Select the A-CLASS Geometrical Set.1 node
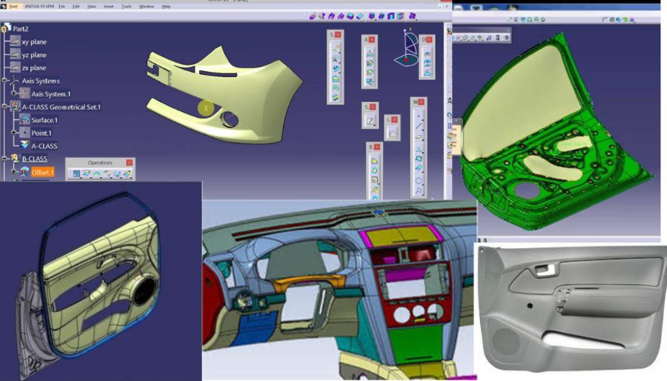667x381 pixels. click(x=61, y=107)
